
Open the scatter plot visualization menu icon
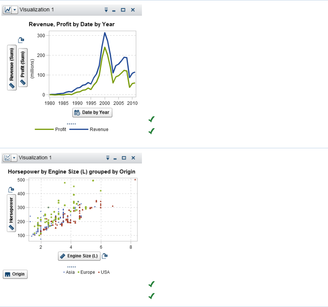(108, 158)
